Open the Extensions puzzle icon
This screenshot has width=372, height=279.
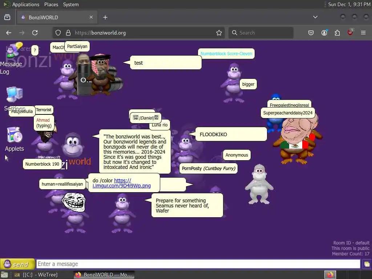[337, 33]
